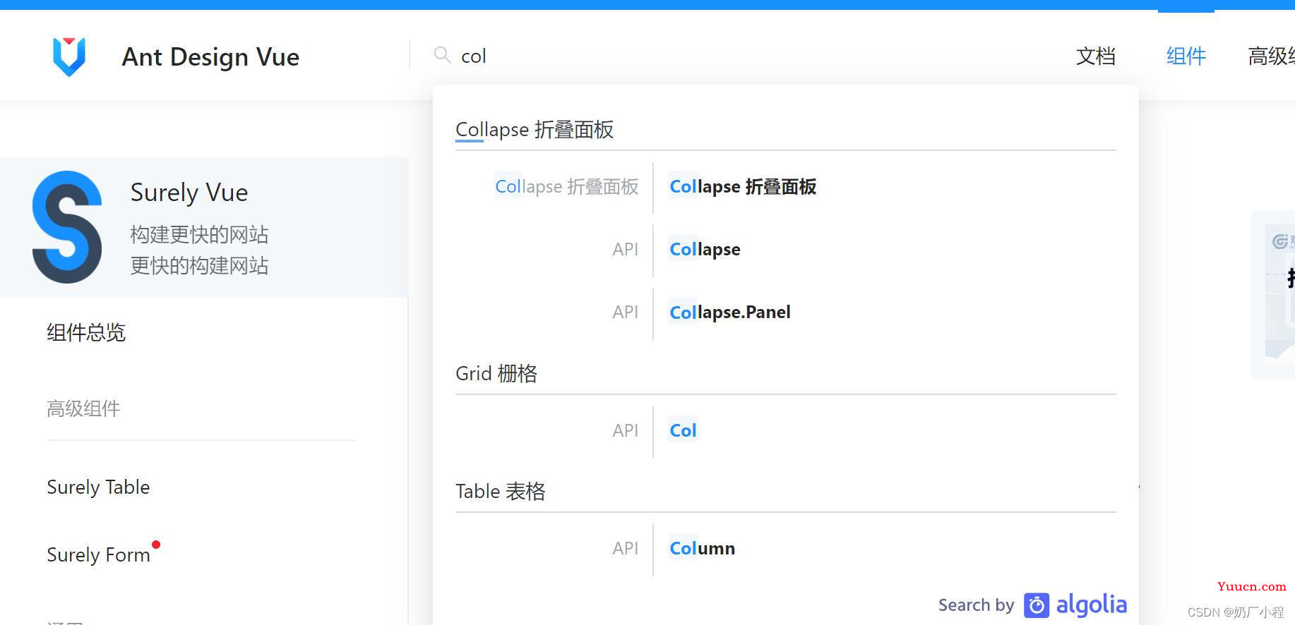Click 构建更快的网站 banner subtitle
This screenshot has width=1295, height=625.
(x=199, y=234)
